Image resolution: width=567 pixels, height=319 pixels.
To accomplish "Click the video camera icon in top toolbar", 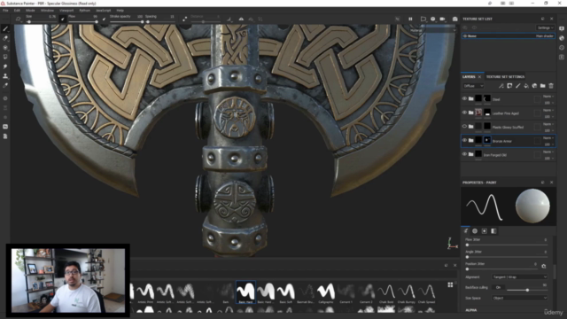I will coord(442,19).
